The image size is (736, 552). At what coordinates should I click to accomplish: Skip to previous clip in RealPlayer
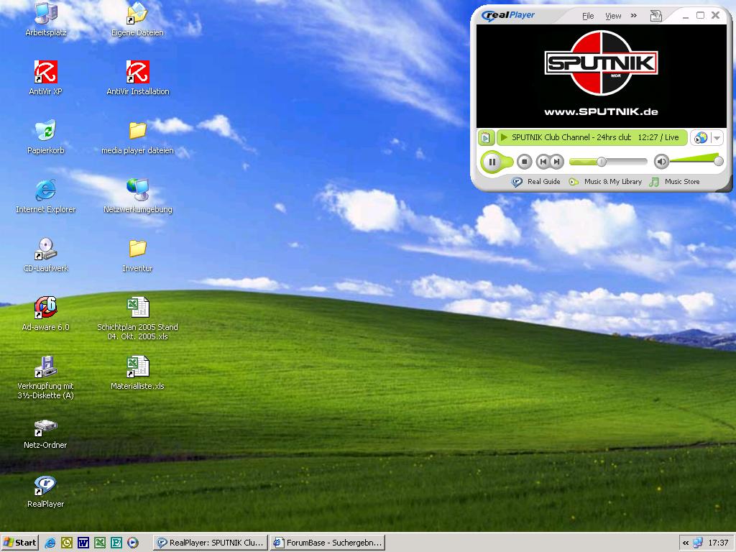click(543, 162)
